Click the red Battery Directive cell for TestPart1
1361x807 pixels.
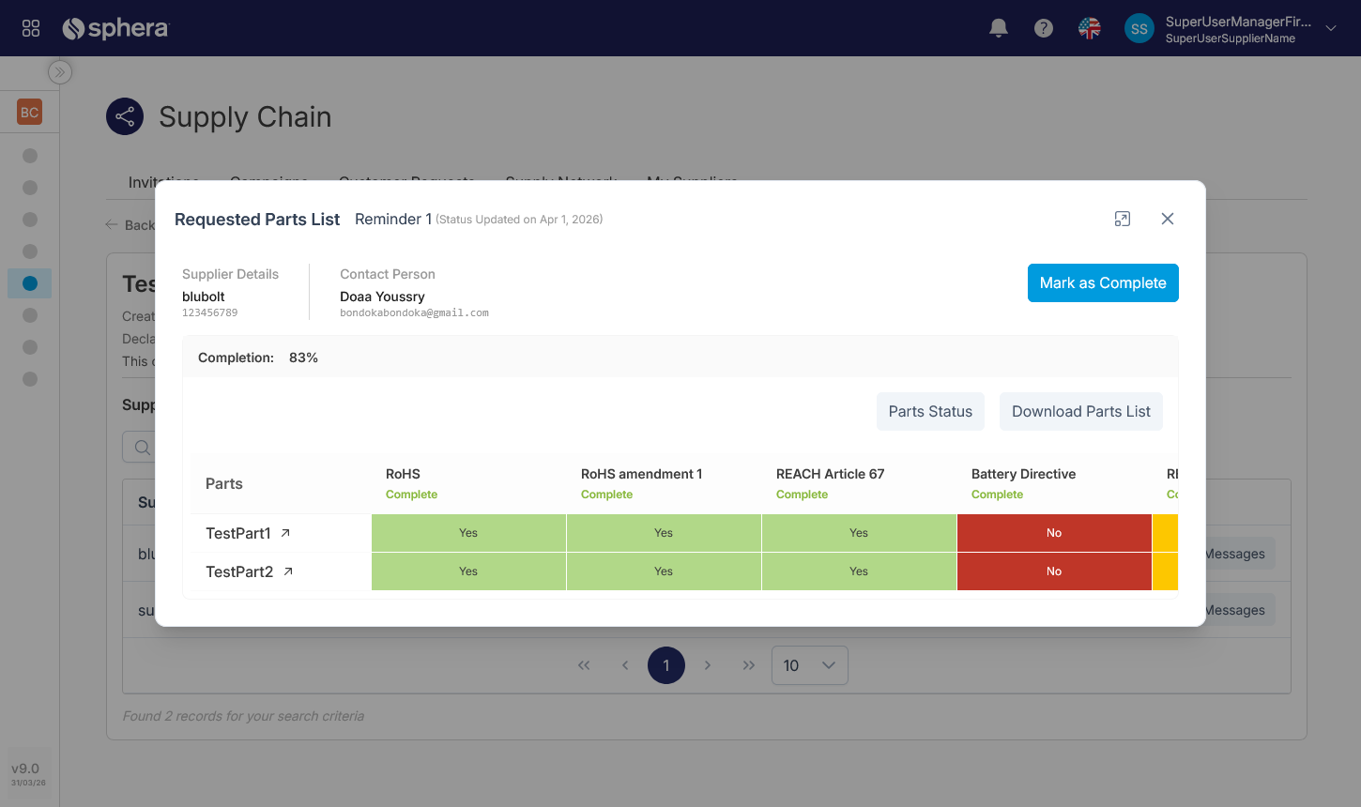[1053, 533]
